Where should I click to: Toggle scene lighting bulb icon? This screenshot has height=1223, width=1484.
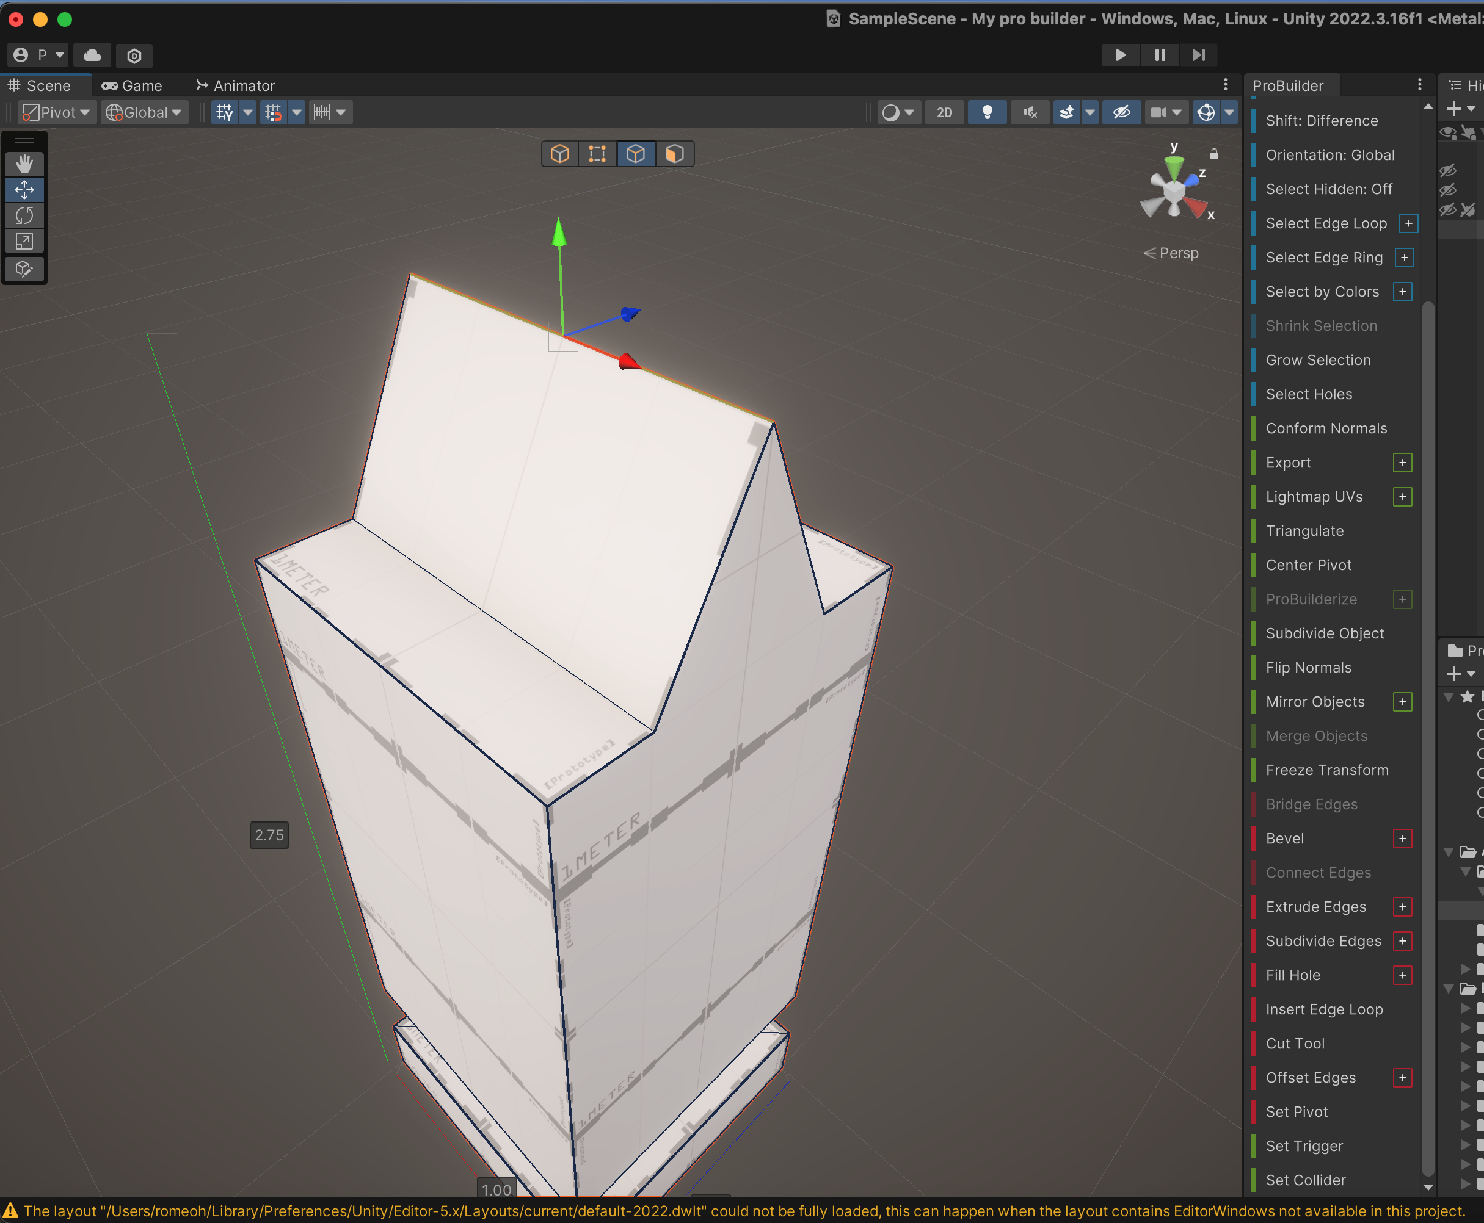click(987, 112)
